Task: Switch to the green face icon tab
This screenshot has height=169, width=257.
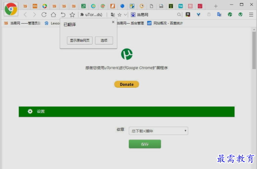Action: pyautogui.click(x=171, y=6)
